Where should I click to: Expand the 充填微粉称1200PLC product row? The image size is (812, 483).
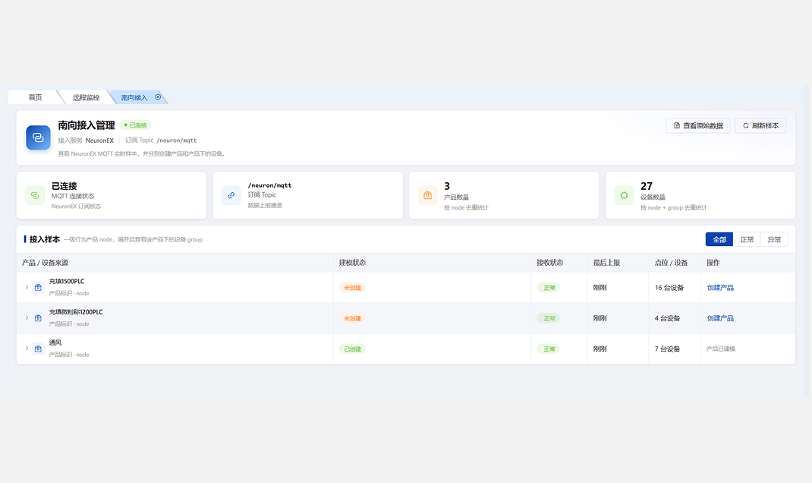[x=27, y=317]
